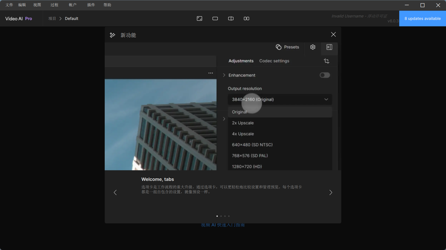Image resolution: width=446 pixels, height=250 pixels.
Task: Open the 帐户 menu
Action: [73, 5]
